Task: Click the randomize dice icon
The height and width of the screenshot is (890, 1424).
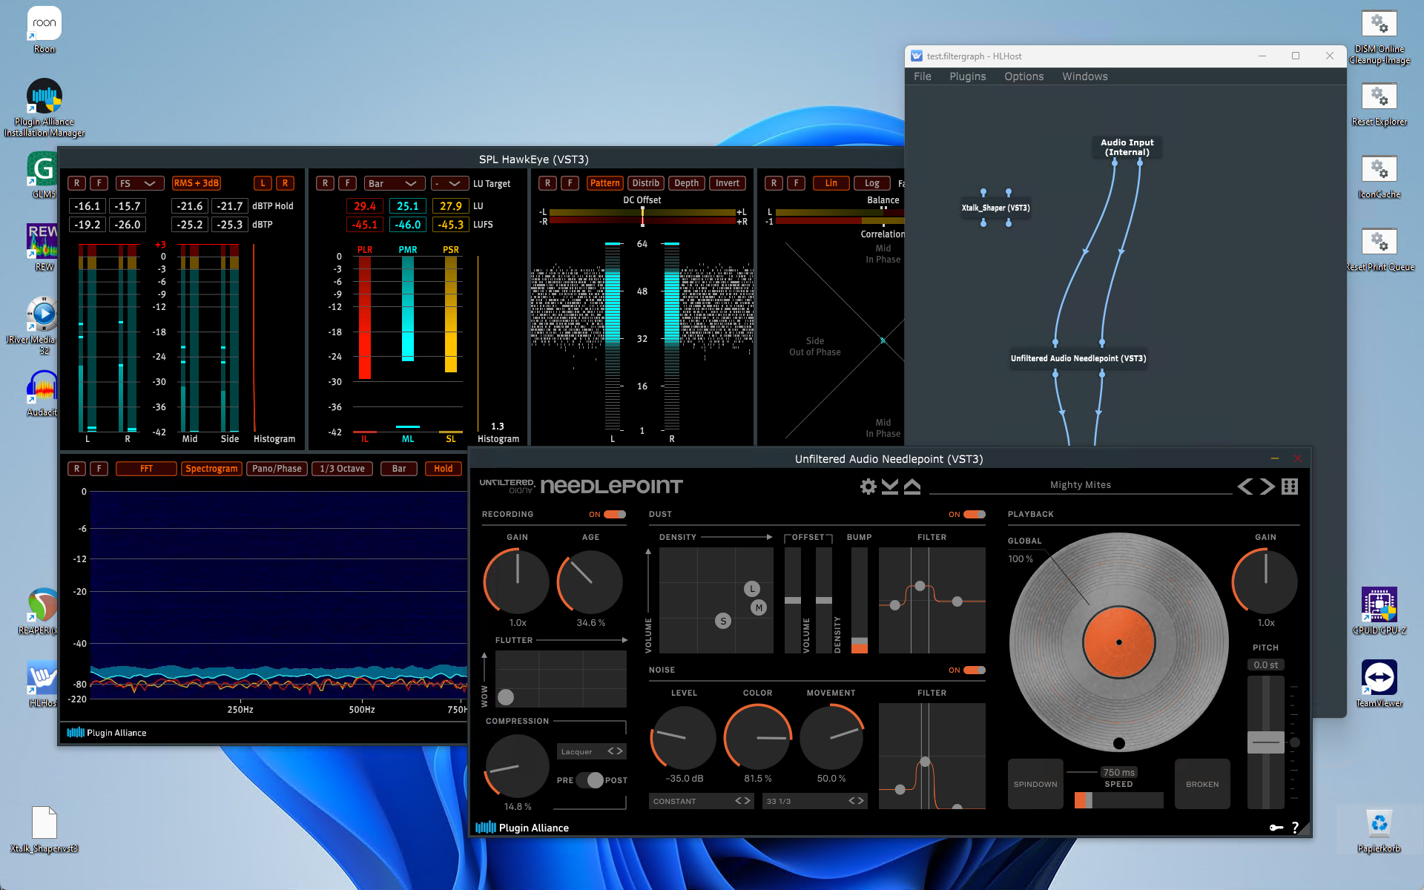Action: click(1290, 487)
